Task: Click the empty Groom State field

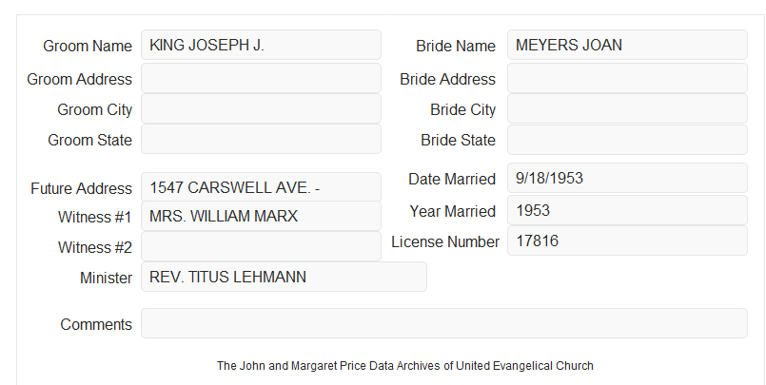Action: tap(261, 139)
